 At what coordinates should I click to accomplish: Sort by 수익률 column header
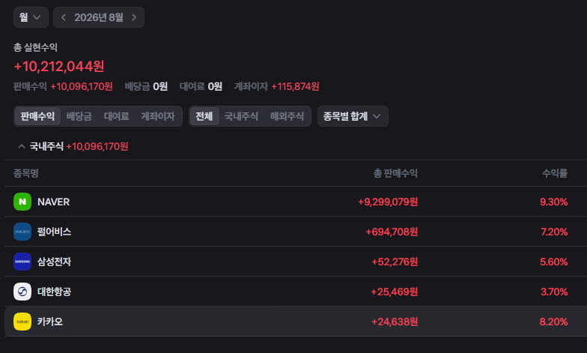coord(555,173)
